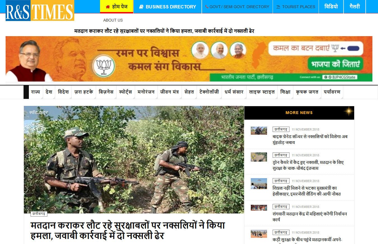Select the राज्य category in the navigation bar
378x244 pixels.
[x=36, y=92]
